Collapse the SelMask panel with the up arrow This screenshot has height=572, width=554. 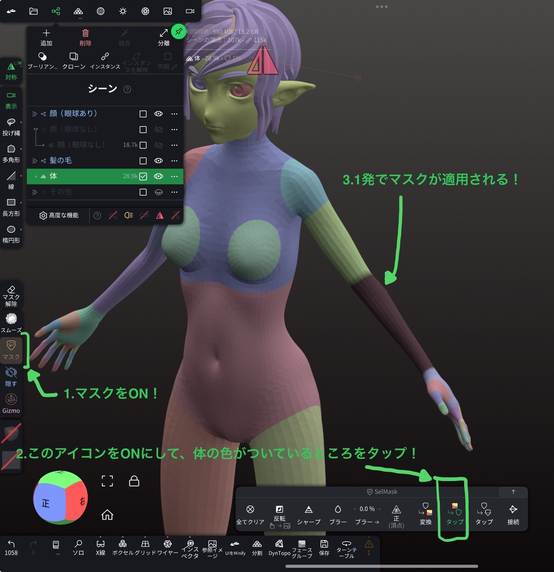point(513,492)
